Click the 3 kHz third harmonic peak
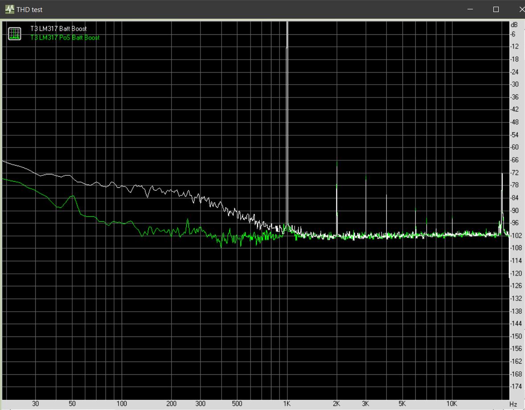This screenshot has height=410, width=525. point(366,205)
